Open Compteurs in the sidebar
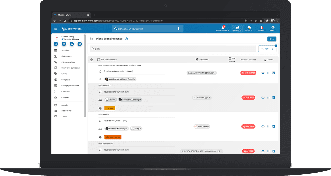This screenshot has height=176, width=331. pyautogui.click(x=66, y=80)
